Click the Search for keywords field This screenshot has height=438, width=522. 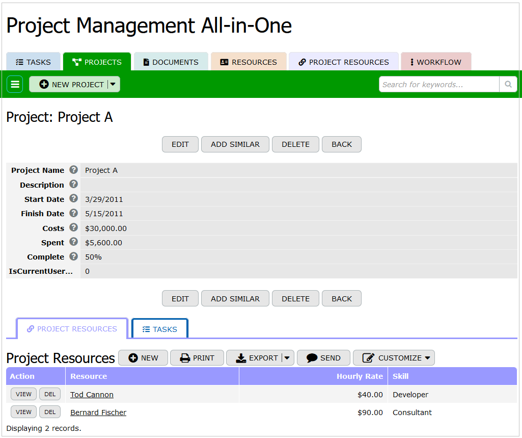coord(438,84)
